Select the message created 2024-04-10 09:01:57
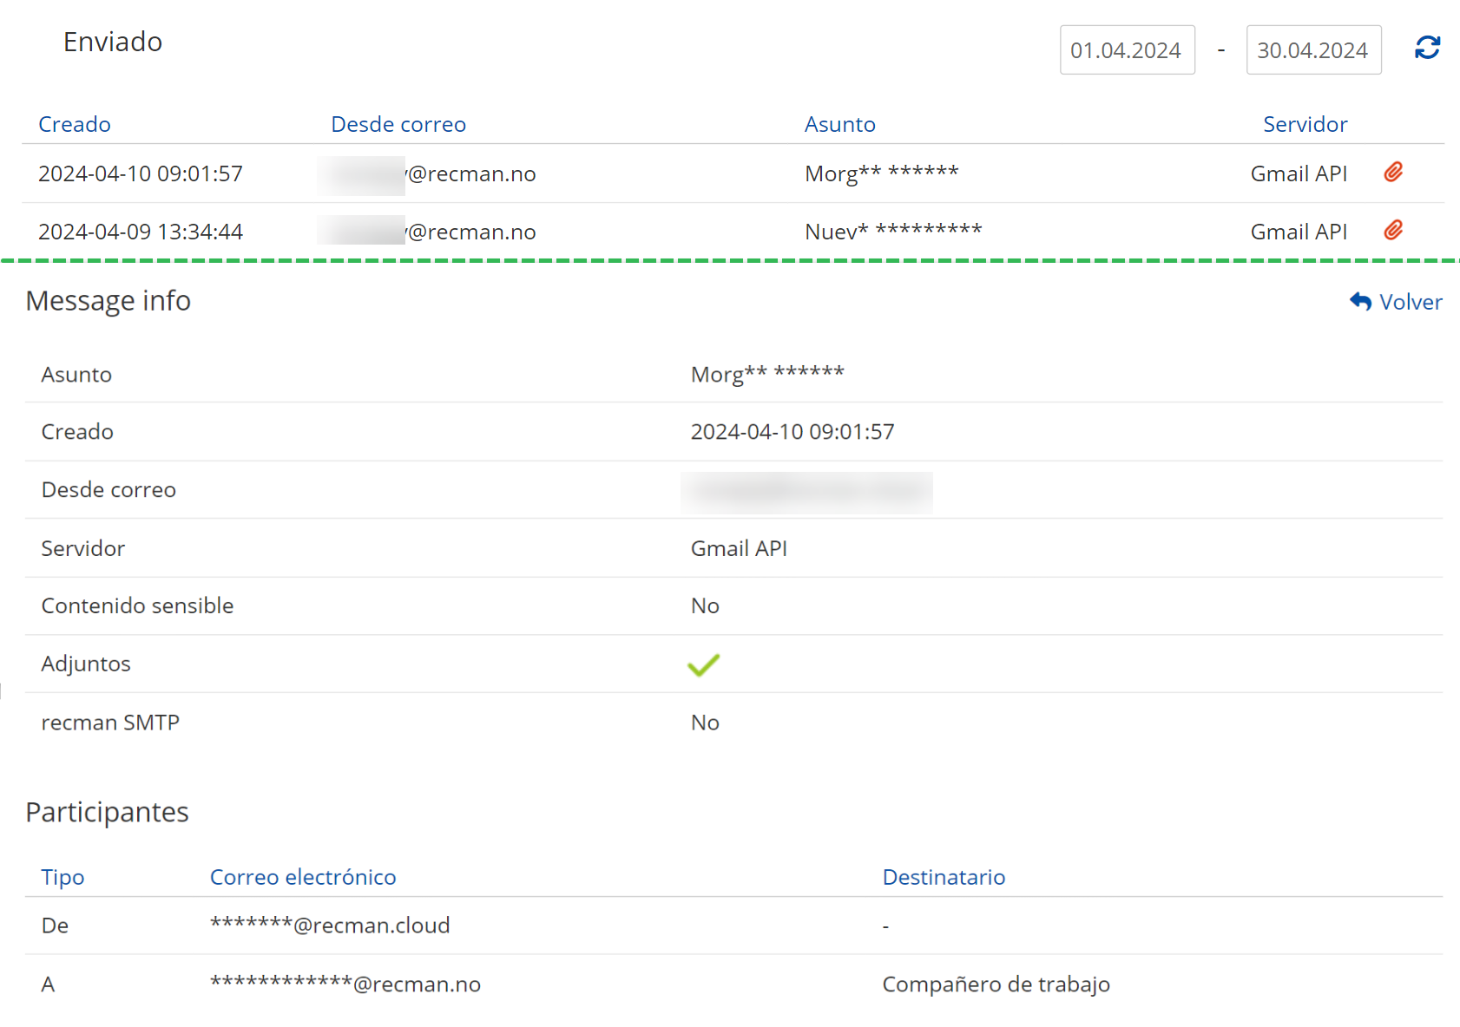1460x1027 pixels. pyautogui.click(x=141, y=173)
